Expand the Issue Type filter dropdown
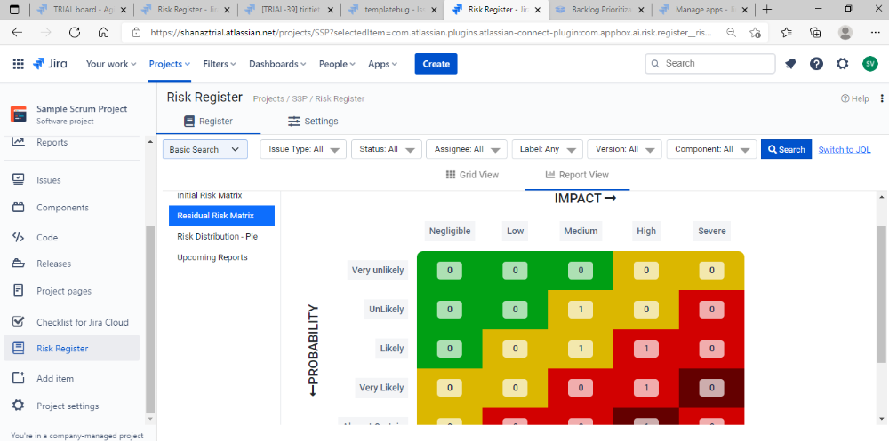Viewport: 889px width, 441px height. [x=302, y=149]
